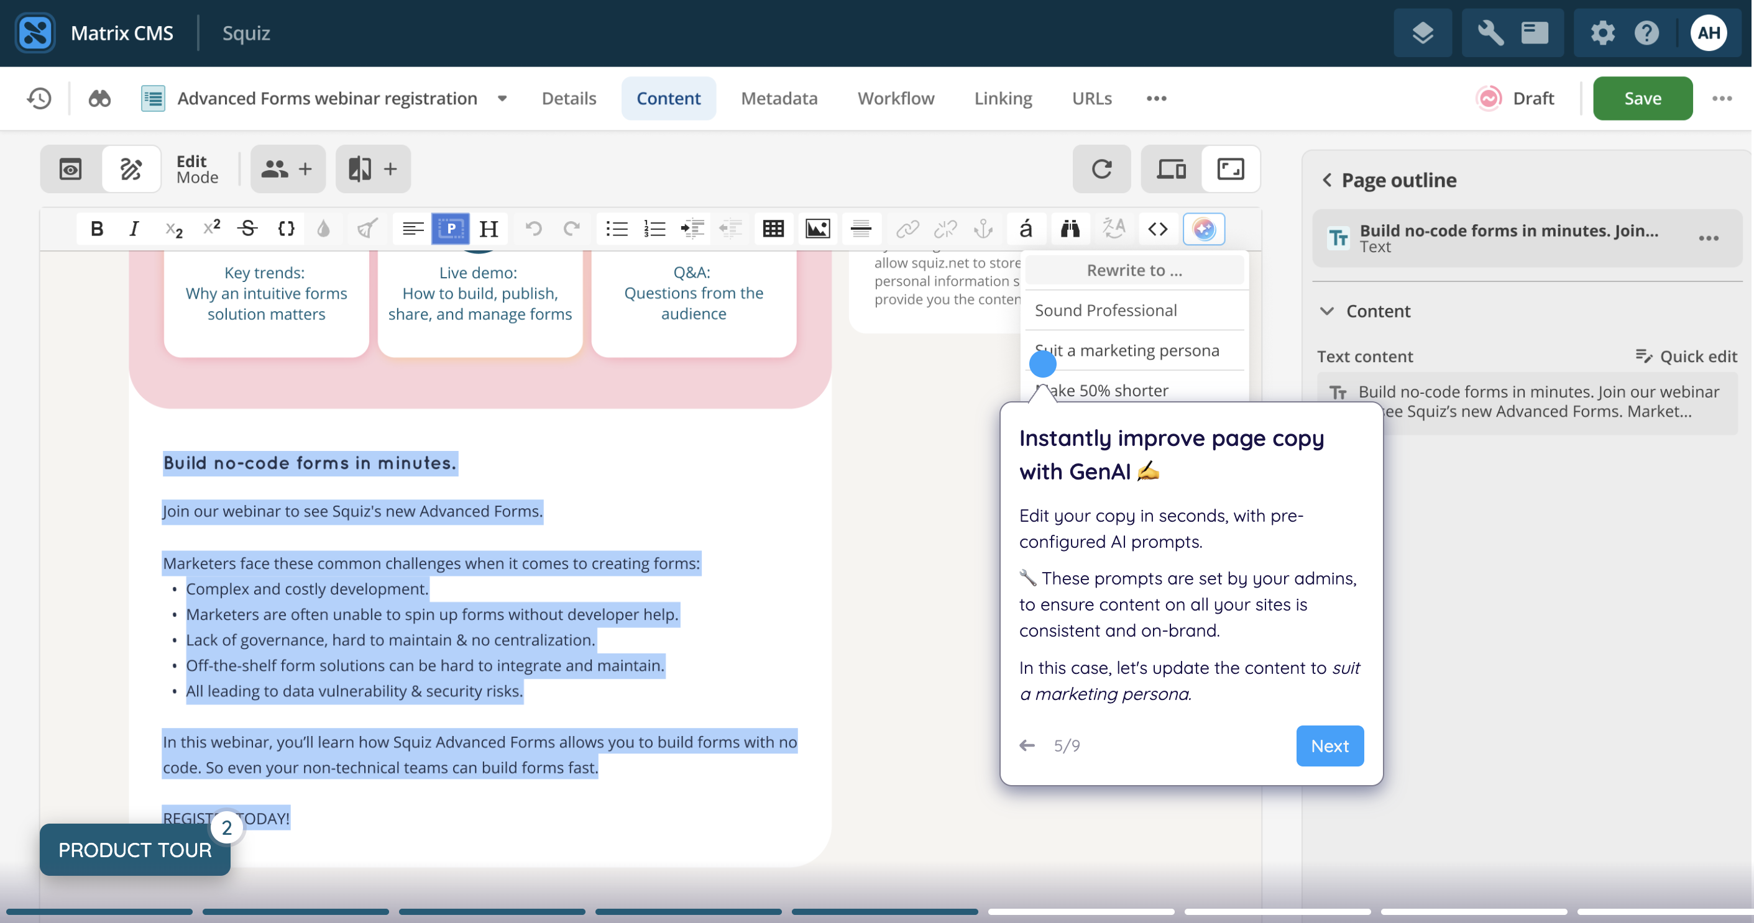Image resolution: width=1754 pixels, height=923 pixels.
Task: Reload the preview with refresh icon
Action: [x=1101, y=169]
